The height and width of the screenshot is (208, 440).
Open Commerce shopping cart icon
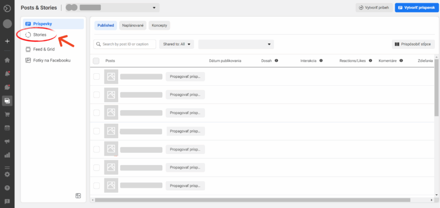pyautogui.click(x=7, y=114)
